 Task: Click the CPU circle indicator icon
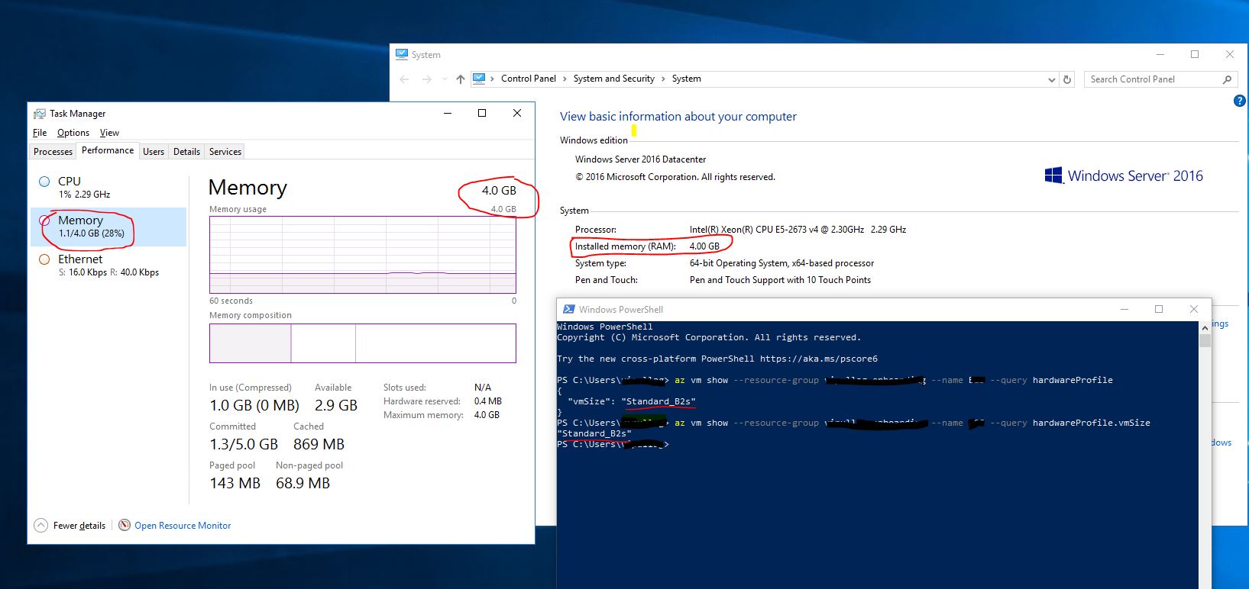(x=44, y=182)
